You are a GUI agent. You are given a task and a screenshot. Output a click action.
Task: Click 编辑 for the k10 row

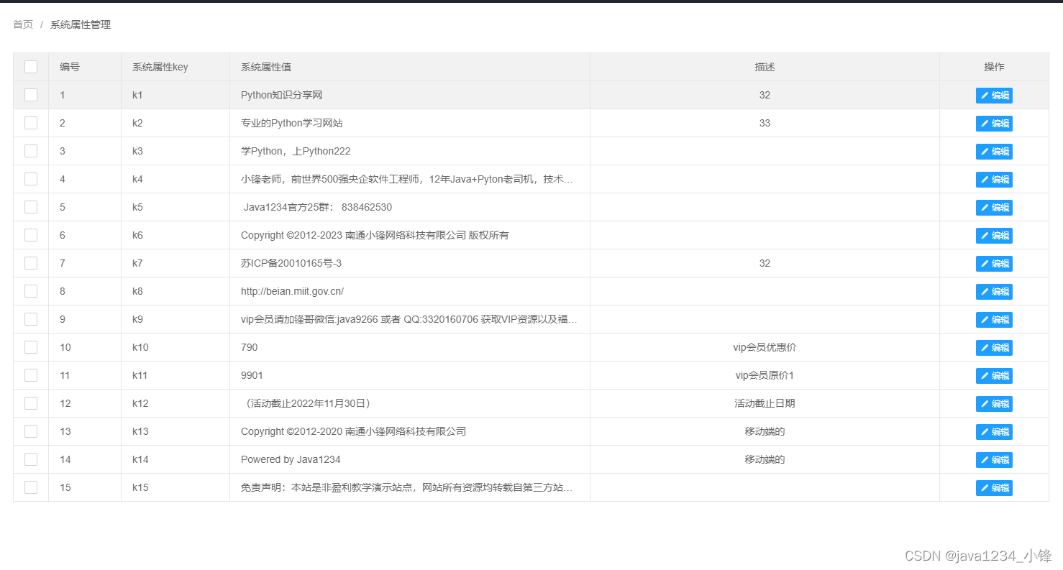click(x=994, y=348)
